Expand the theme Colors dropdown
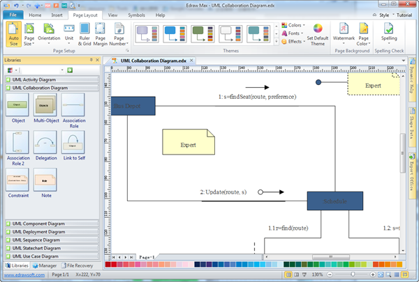This screenshot has width=419, height=282. (x=293, y=26)
